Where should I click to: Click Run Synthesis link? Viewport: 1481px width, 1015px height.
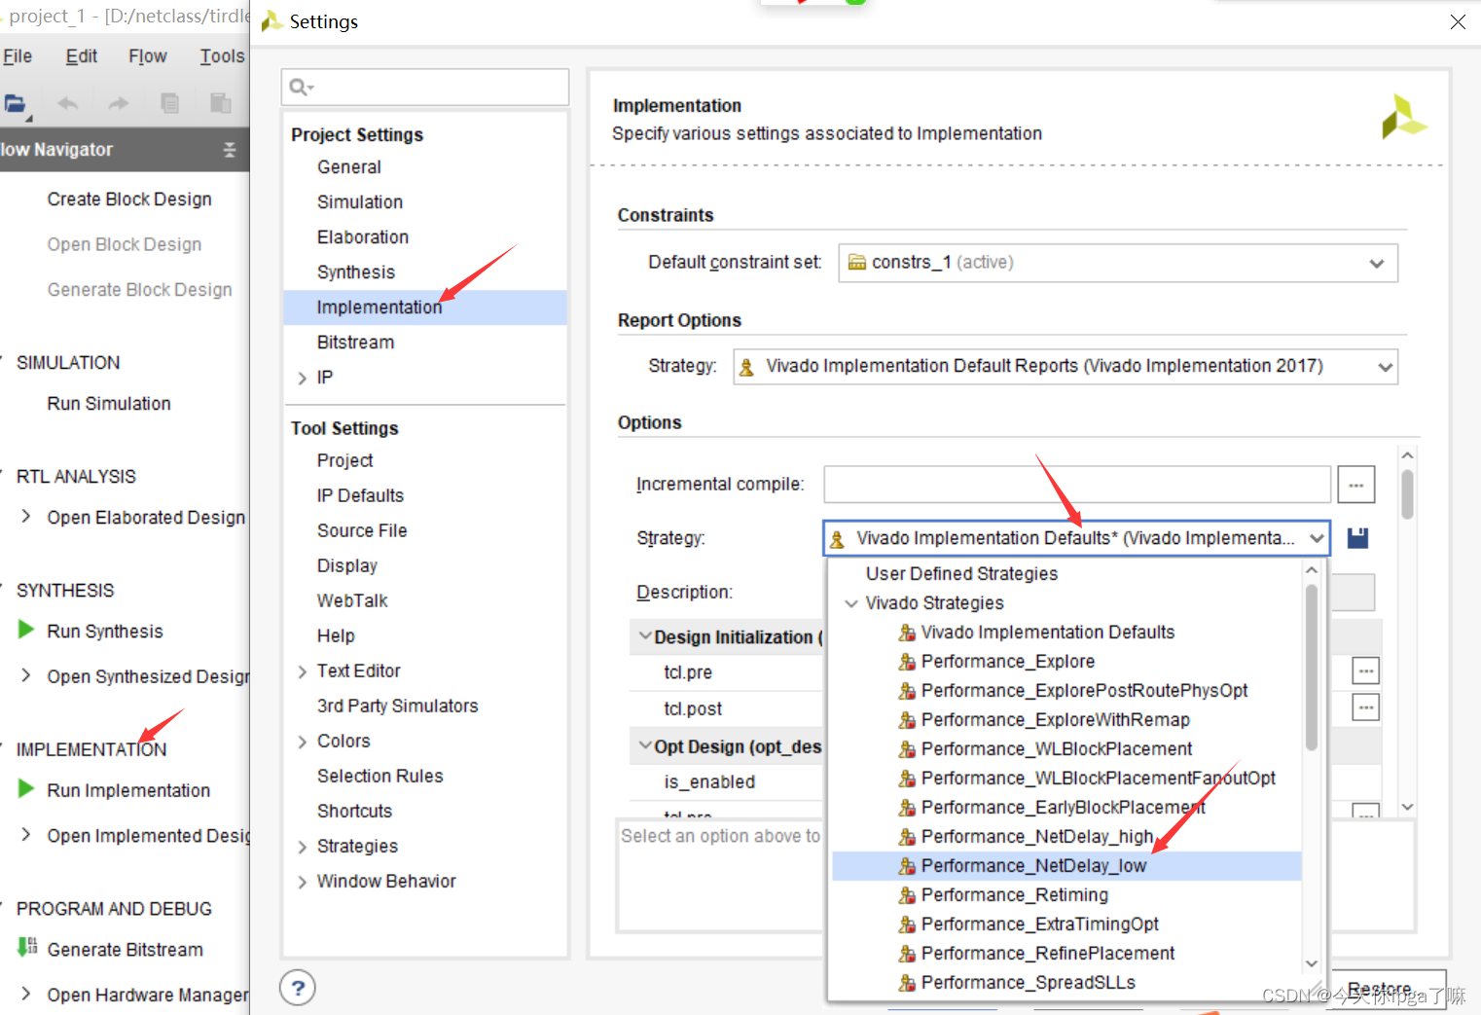[105, 631]
